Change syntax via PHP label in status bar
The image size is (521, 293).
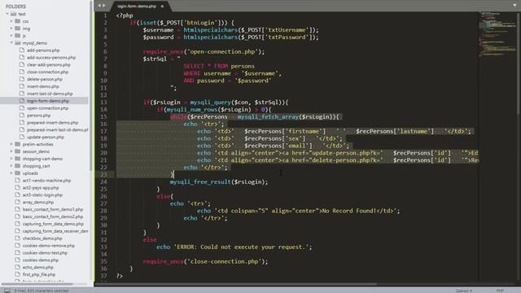(x=500, y=291)
